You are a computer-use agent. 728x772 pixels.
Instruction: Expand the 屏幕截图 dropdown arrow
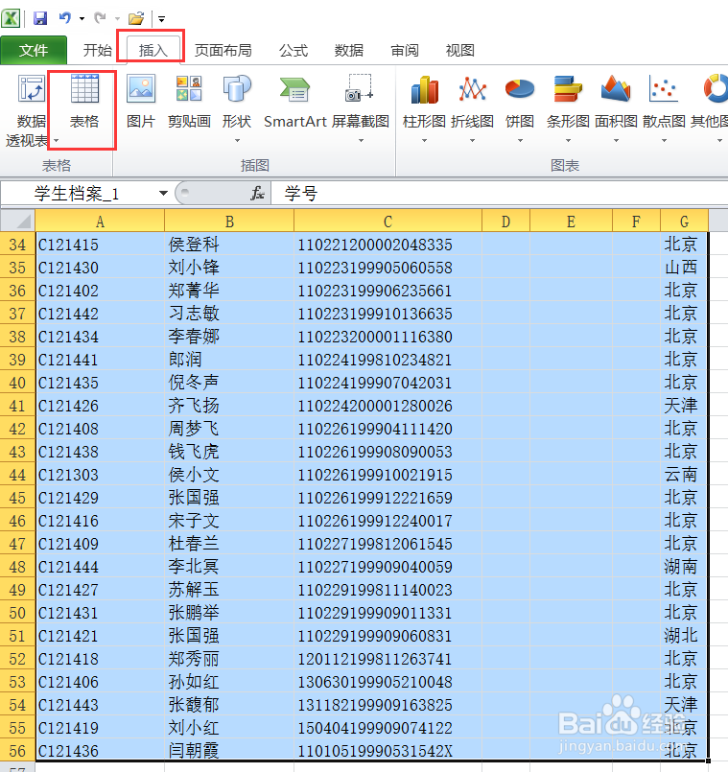tap(361, 141)
